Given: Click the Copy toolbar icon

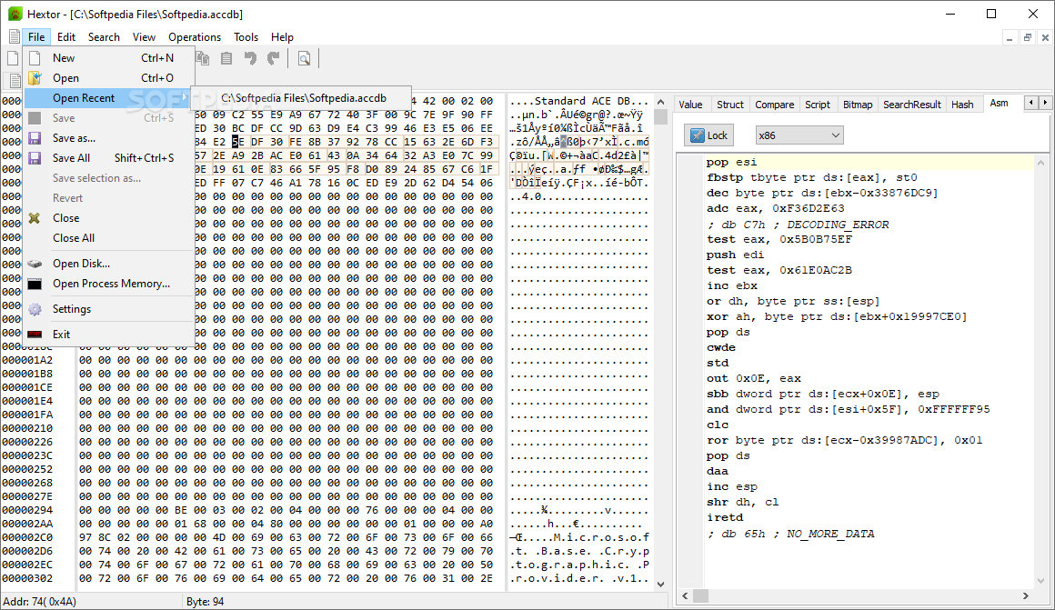Looking at the screenshot, I should (203, 58).
